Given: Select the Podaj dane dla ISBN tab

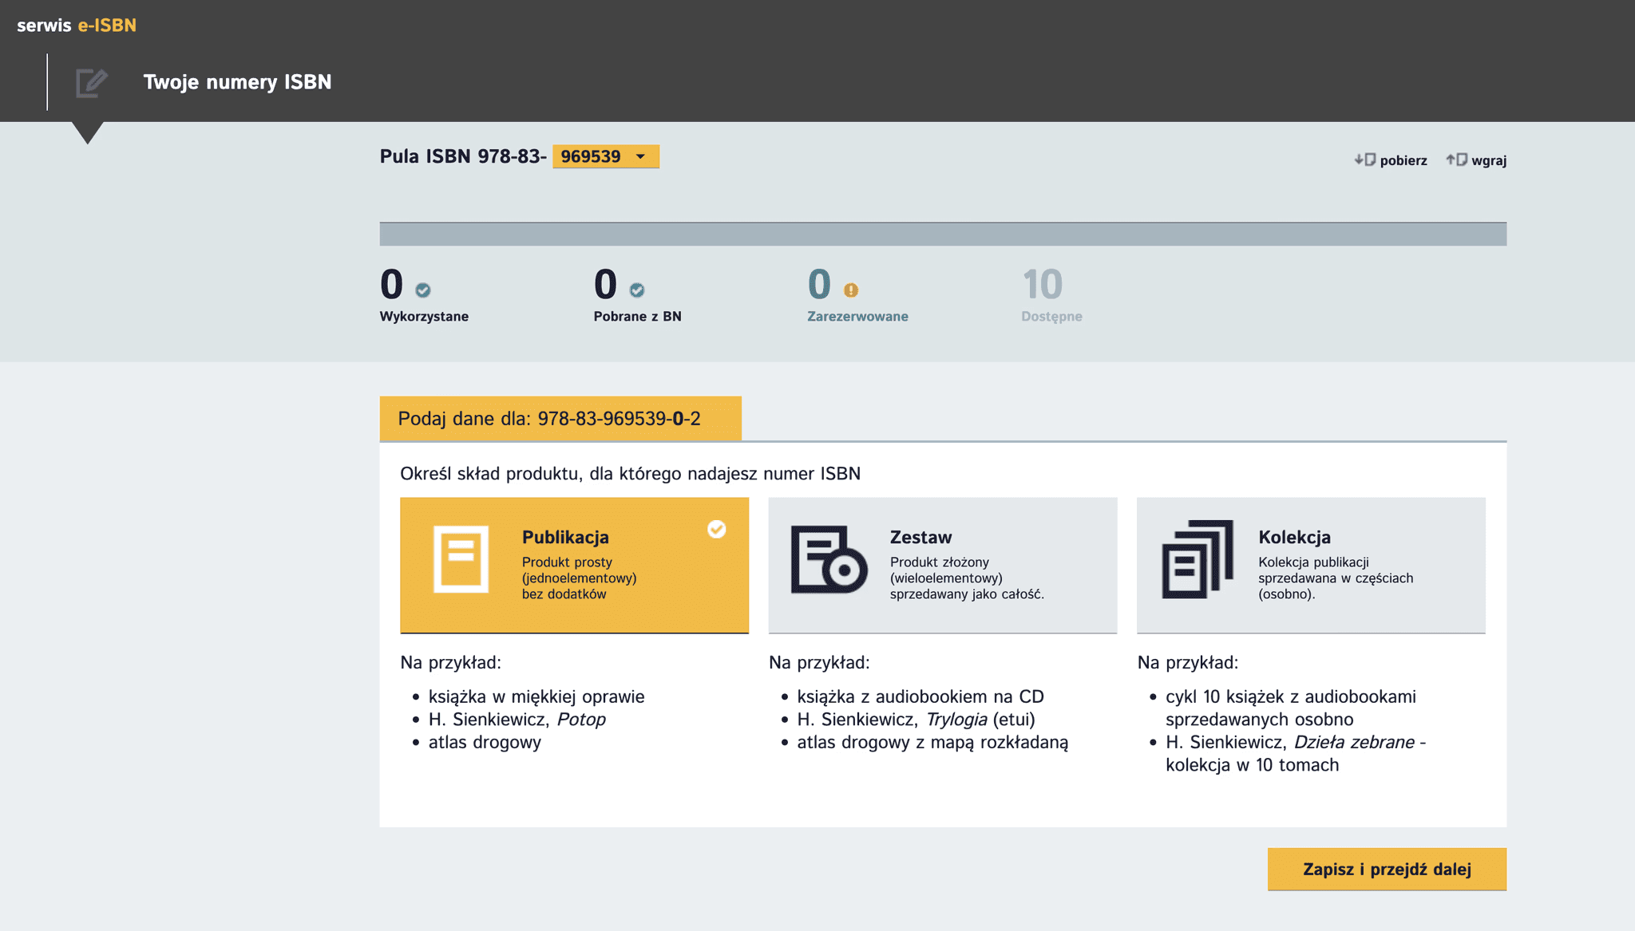Looking at the screenshot, I should (x=560, y=419).
